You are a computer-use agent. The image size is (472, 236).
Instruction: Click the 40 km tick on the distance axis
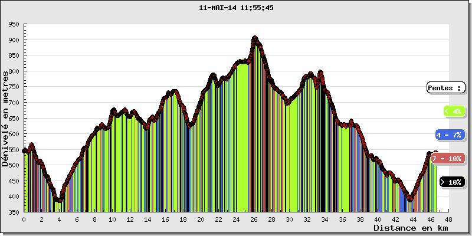[378, 219]
